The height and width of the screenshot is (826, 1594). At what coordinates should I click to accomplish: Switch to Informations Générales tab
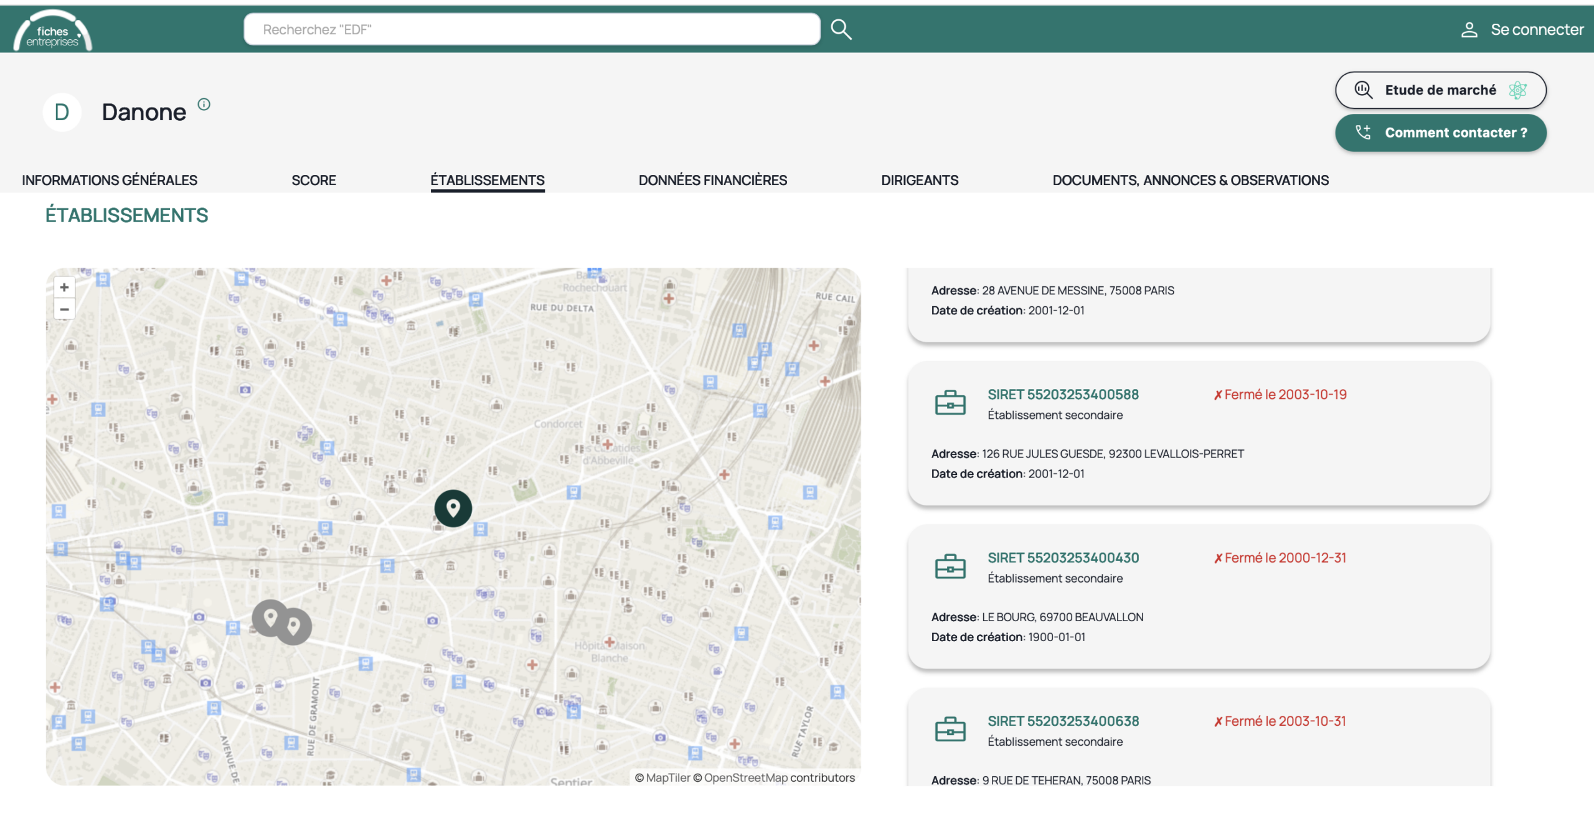(110, 180)
